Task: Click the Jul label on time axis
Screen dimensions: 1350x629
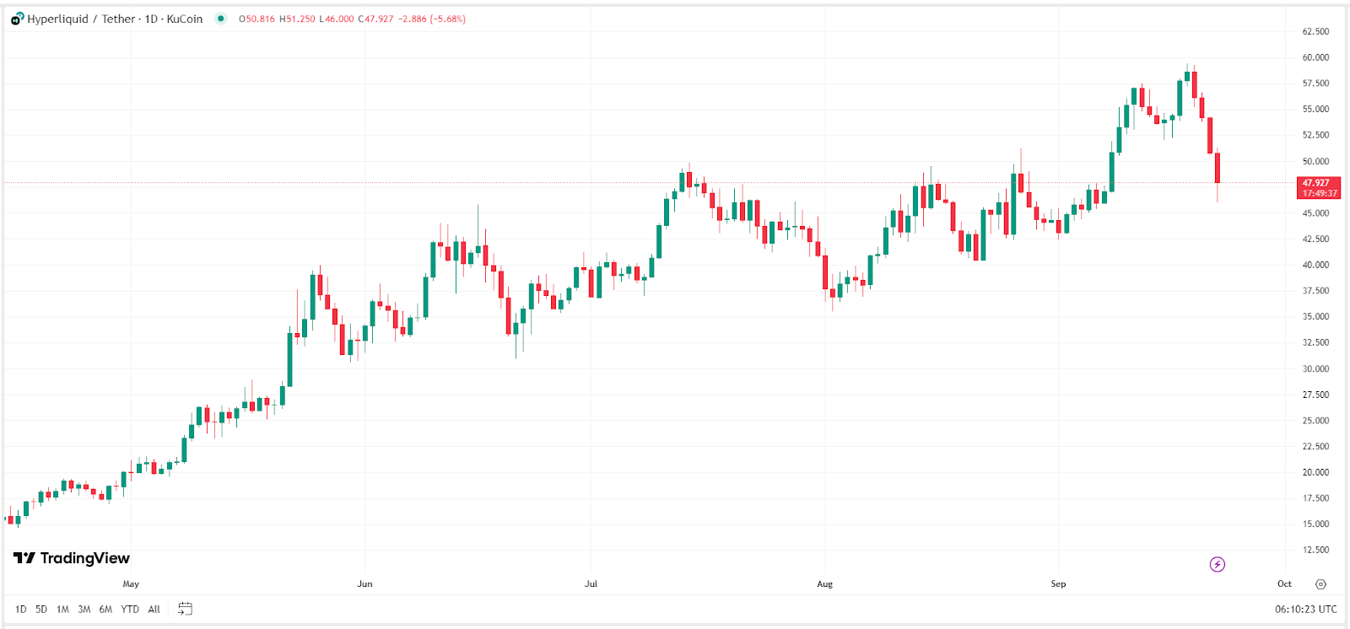Action: click(x=591, y=583)
